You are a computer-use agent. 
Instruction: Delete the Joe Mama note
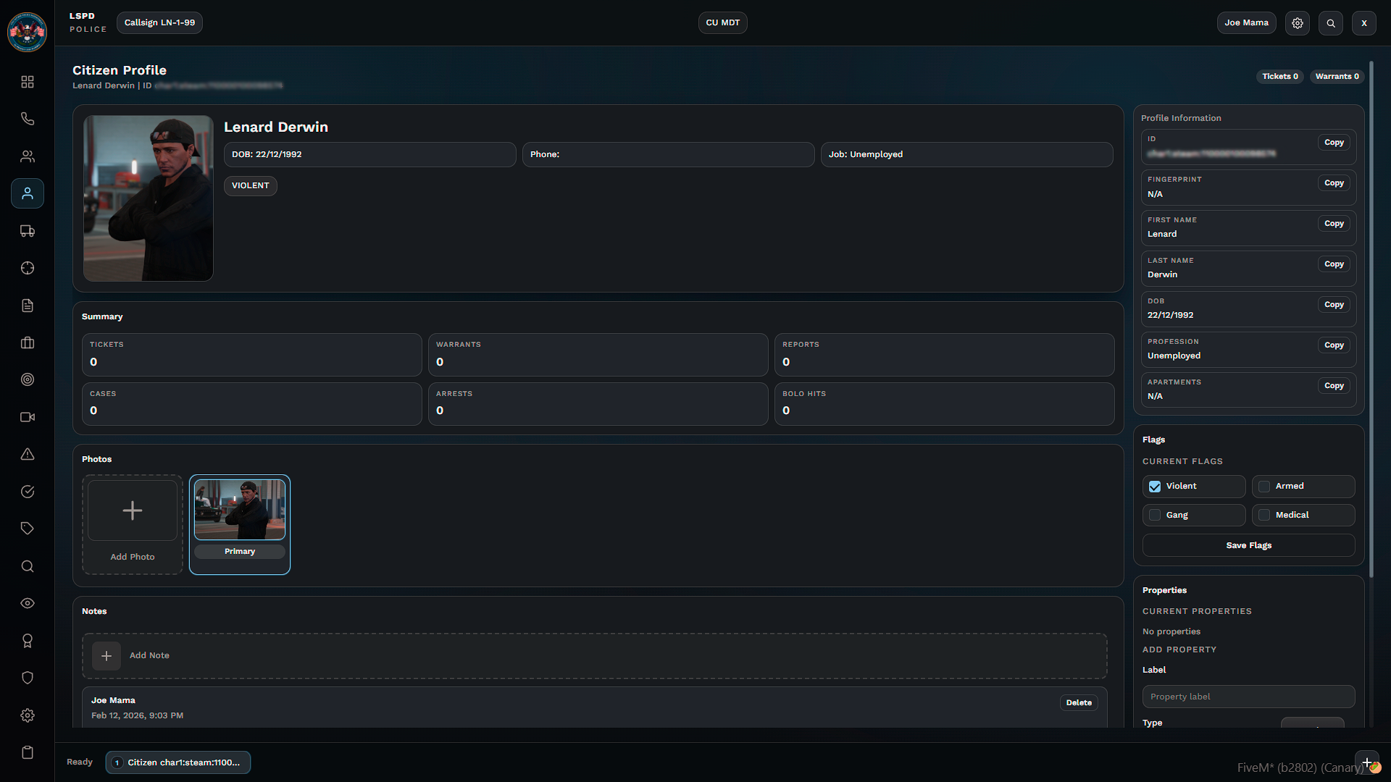point(1079,702)
